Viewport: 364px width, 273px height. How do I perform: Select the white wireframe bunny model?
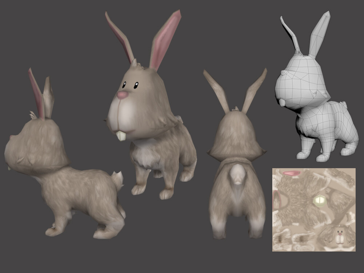click(x=317, y=86)
